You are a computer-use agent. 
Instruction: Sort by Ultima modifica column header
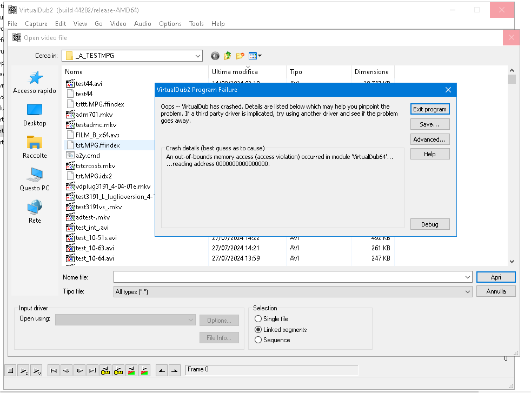(x=247, y=72)
